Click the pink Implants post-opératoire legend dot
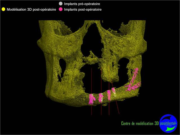 [60, 9]
